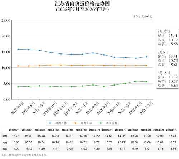Click the 鸡蛋 row header in table
The height and width of the screenshot is (159, 179).
pyautogui.click(x=5, y=149)
